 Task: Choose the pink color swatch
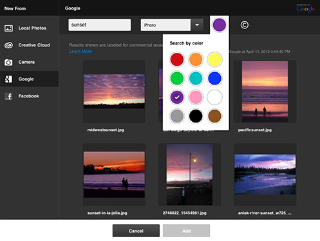[x=196, y=97]
